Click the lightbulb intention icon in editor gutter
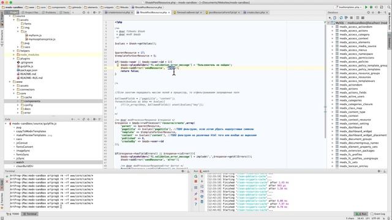The width and height of the screenshot is (392, 220). point(118,65)
